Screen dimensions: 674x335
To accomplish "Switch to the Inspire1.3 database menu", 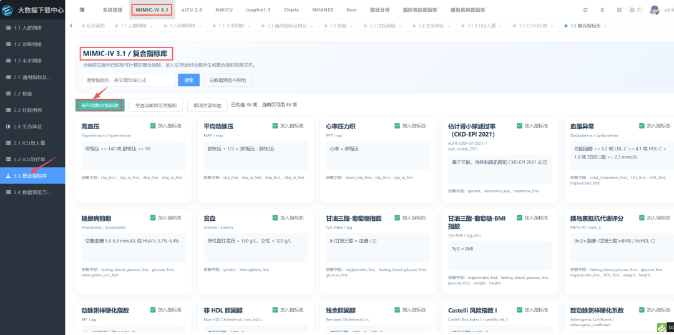I will (258, 9).
